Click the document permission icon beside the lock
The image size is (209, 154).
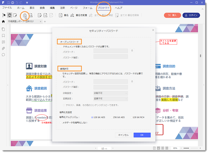[31, 15]
